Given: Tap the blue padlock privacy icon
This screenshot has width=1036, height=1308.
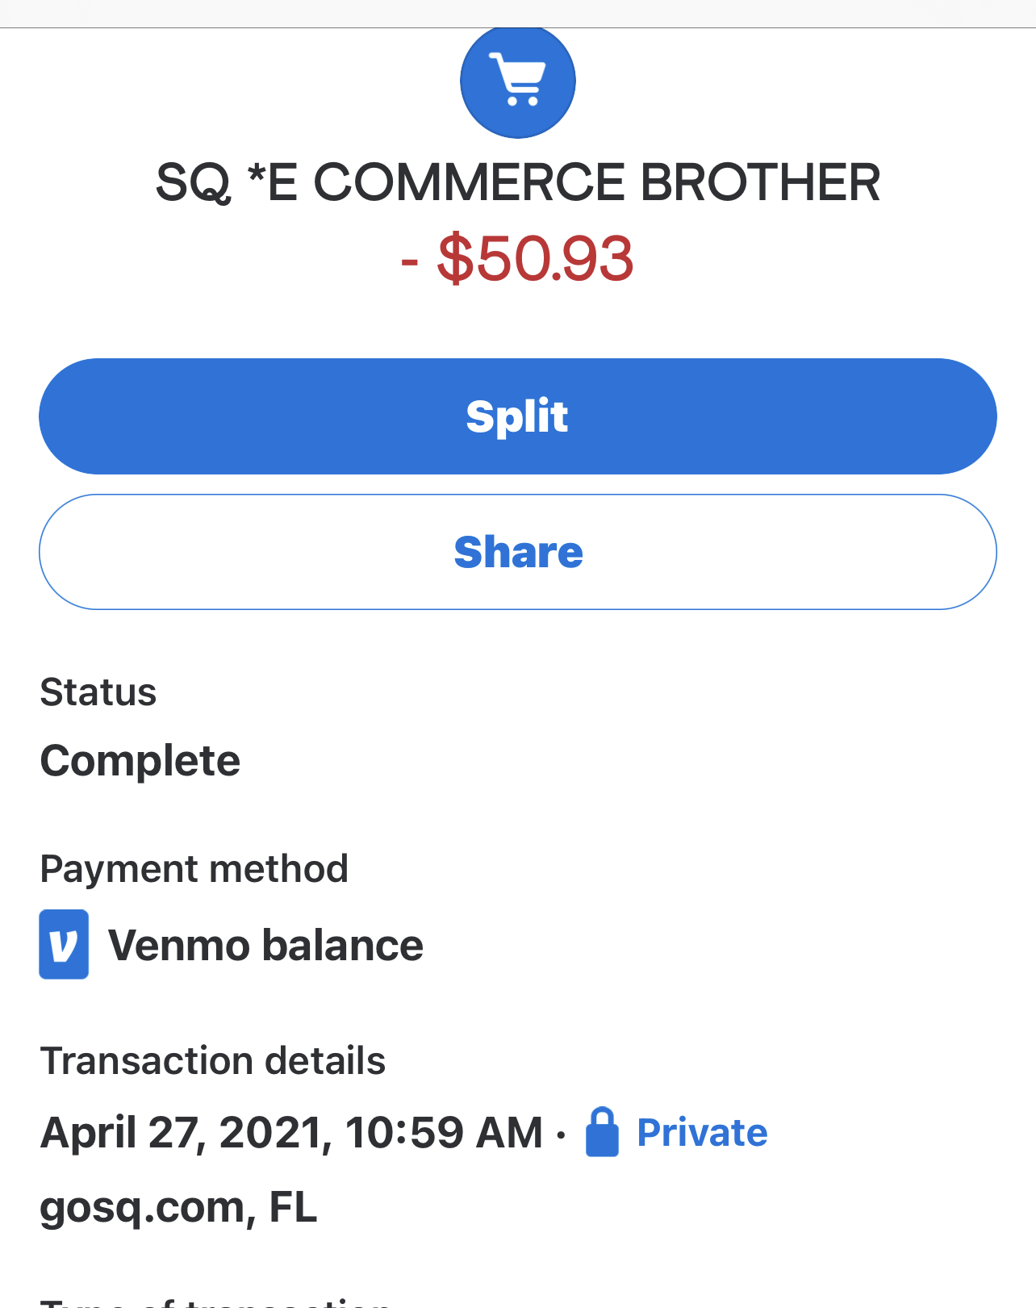Looking at the screenshot, I should (602, 1132).
